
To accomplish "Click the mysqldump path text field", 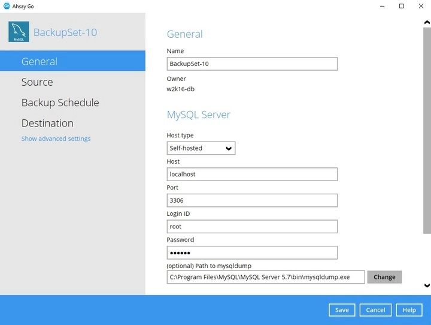I will (266, 277).
